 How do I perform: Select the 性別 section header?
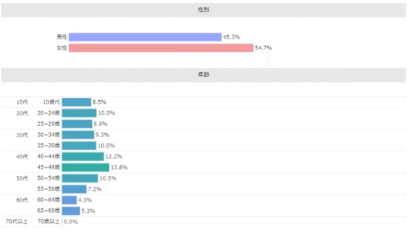[204, 10]
